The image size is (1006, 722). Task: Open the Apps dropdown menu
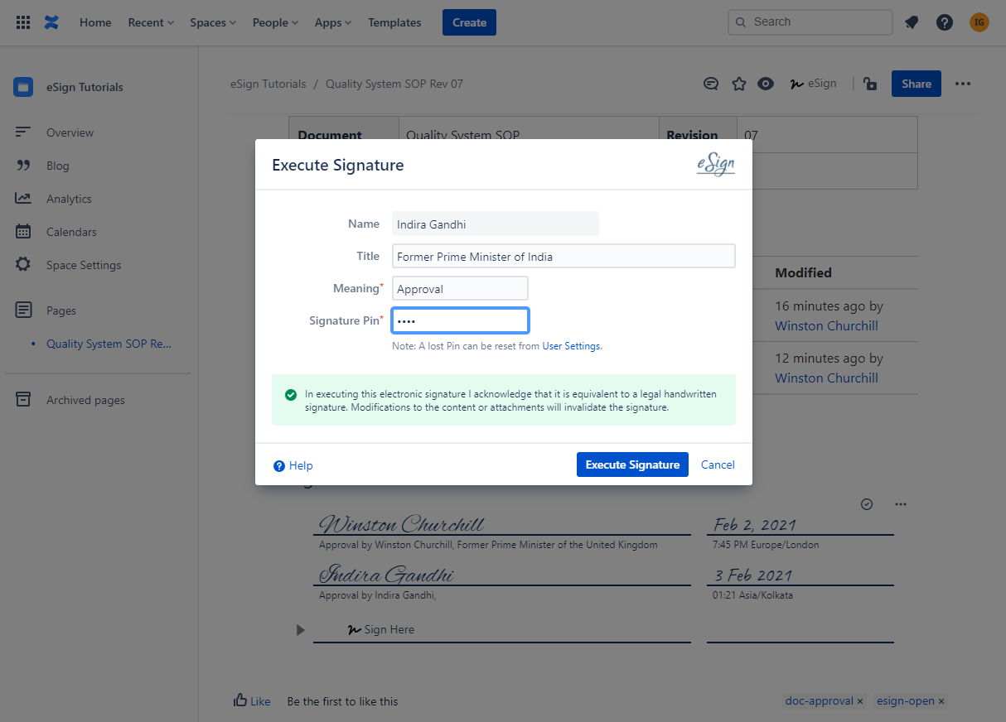click(333, 22)
